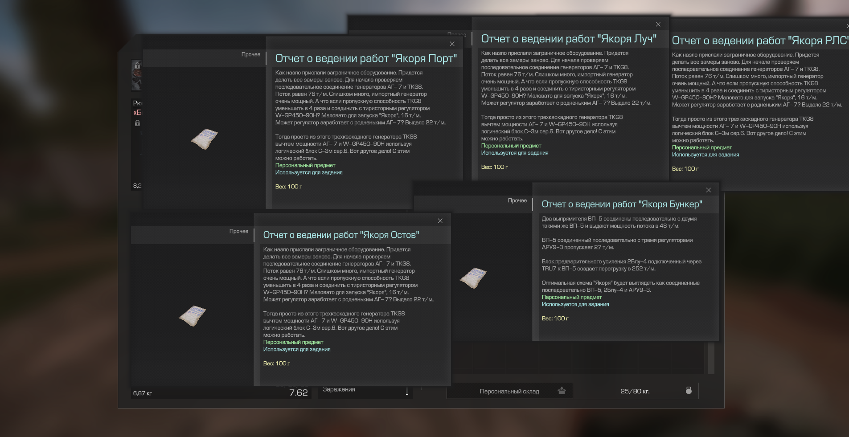The width and height of the screenshot is (849, 437).
Task: Click the "7.62" caliber value
Action: (x=299, y=392)
